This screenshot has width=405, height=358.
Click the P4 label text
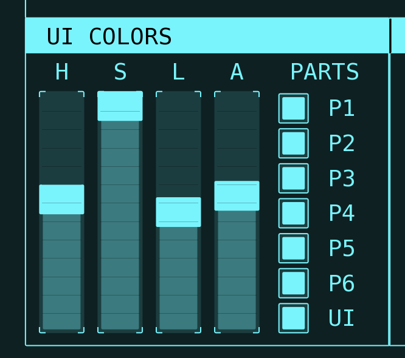coord(342,213)
